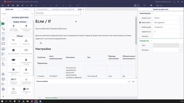Open the calendar category in sidebar
The width and height of the screenshot is (184, 103).
(x=3, y=34)
